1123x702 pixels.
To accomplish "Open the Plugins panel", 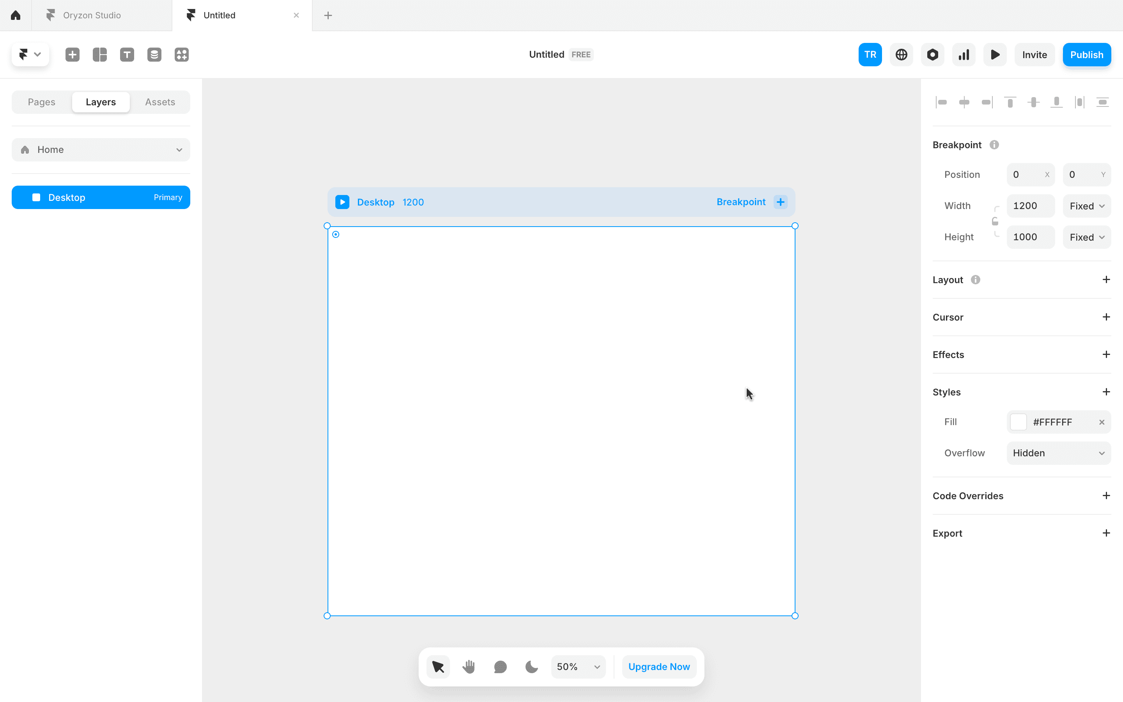I will (181, 54).
